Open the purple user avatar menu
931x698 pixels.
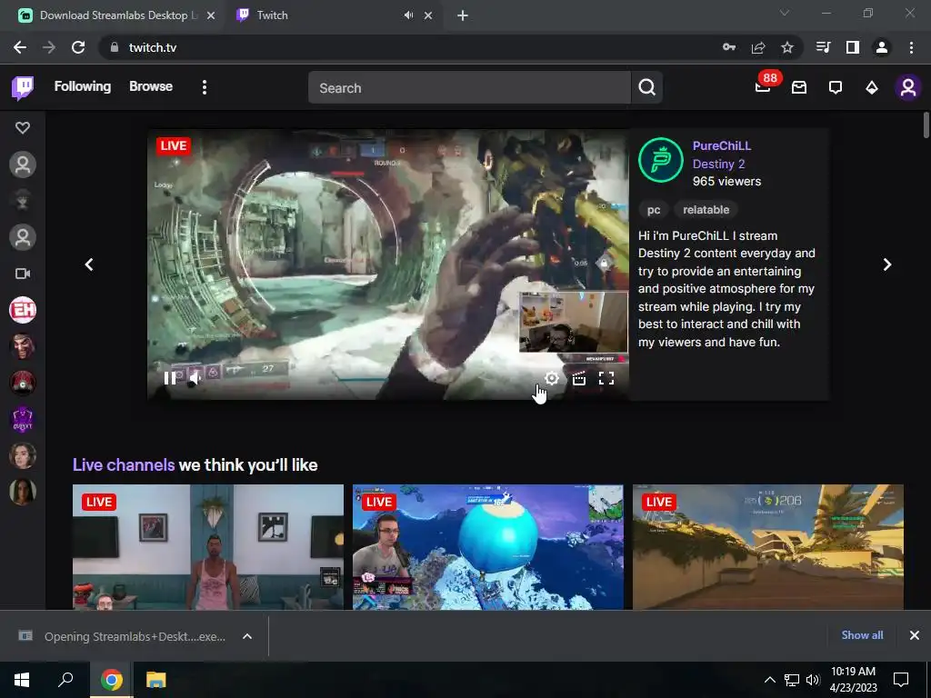click(908, 88)
